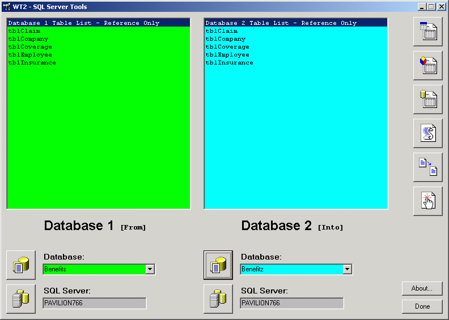Select tblInsurance in Database 2 table list

pos(229,63)
